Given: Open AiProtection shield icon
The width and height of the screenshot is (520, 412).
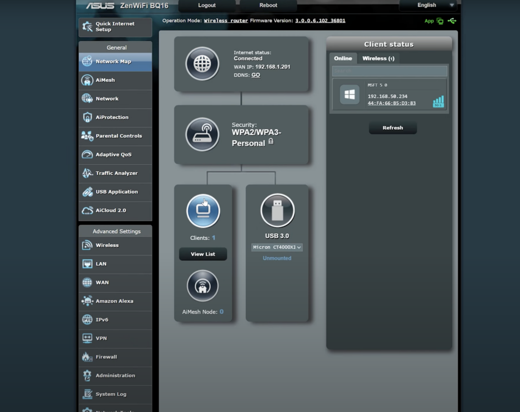Looking at the screenshot, I should coord(87,117).
